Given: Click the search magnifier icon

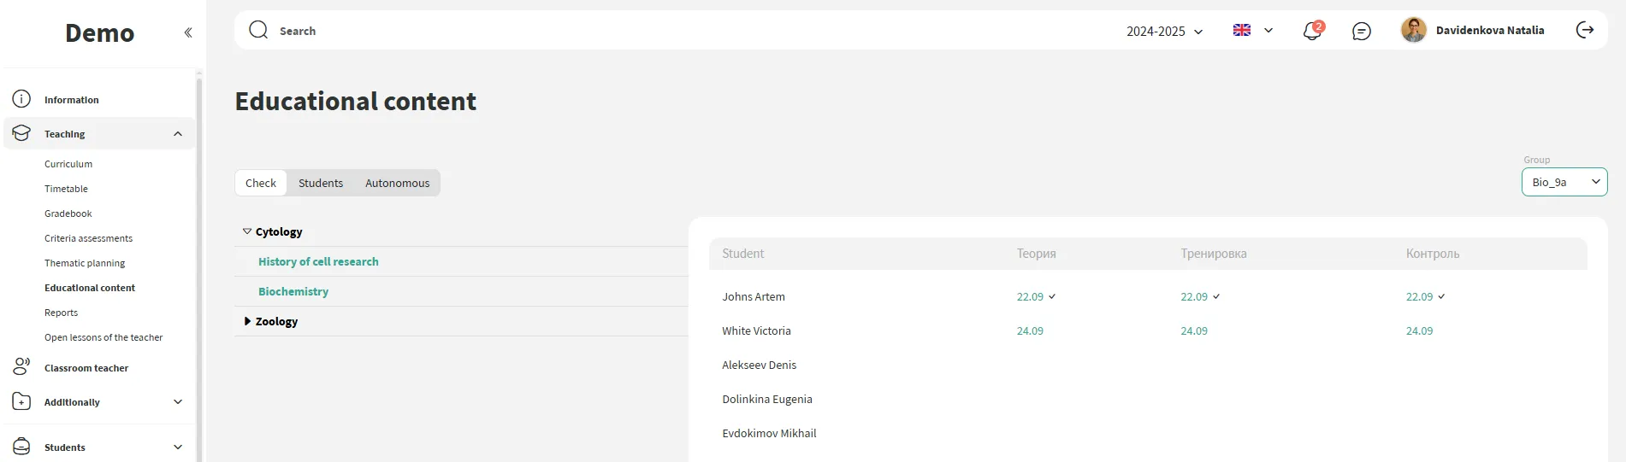Looking at the screenshot, I should point(258,31).
